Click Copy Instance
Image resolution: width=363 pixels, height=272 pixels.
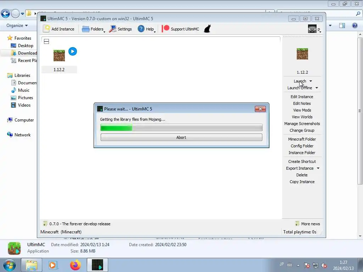302,182
